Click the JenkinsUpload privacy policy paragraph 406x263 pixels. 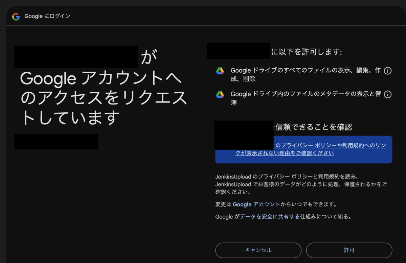(301, 184)
